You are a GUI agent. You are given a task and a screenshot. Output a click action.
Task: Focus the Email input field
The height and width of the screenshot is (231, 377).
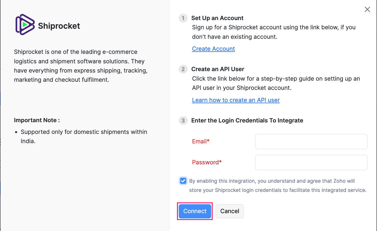(311, 141)
